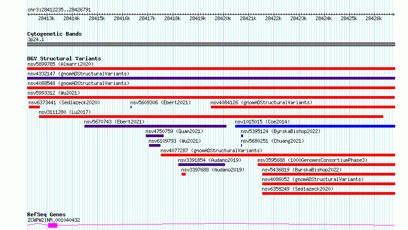
Task: Select the nsv5670743 (Ebert2021) label
Action: point(114,122)
